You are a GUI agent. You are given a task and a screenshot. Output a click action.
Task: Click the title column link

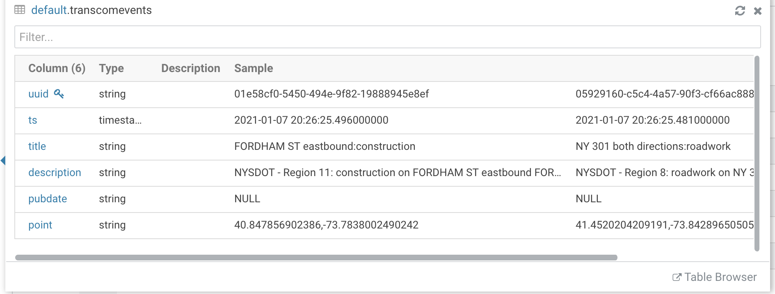point(37,146)
